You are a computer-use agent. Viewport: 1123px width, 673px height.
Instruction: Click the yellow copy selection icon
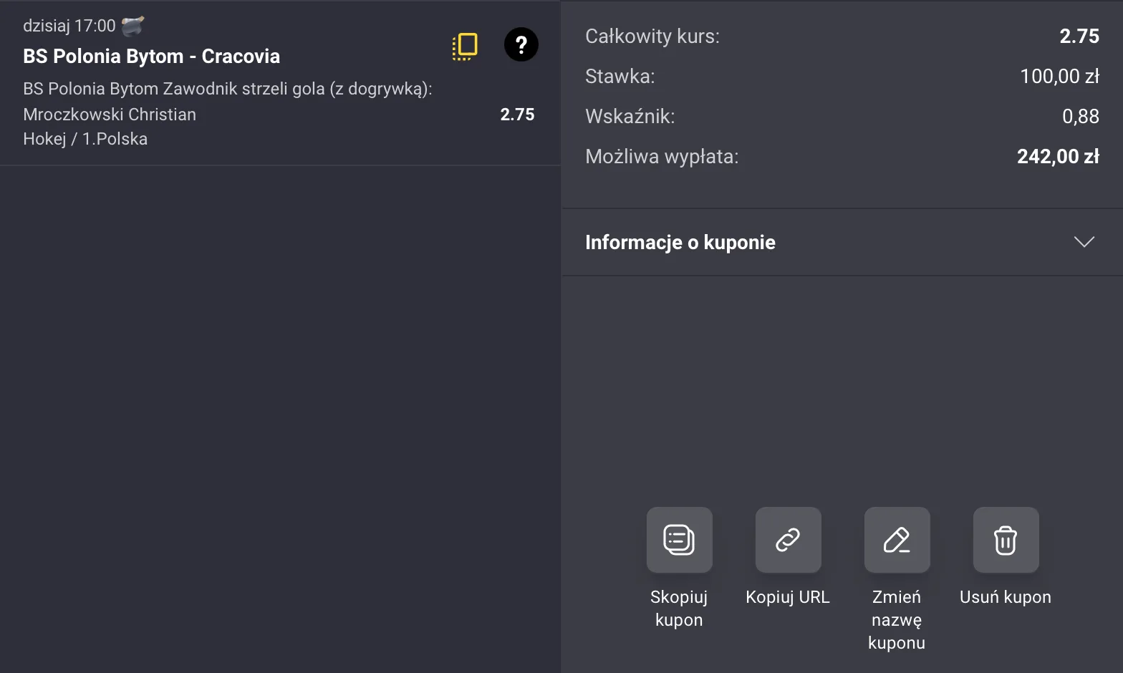[x=465, y=46]
